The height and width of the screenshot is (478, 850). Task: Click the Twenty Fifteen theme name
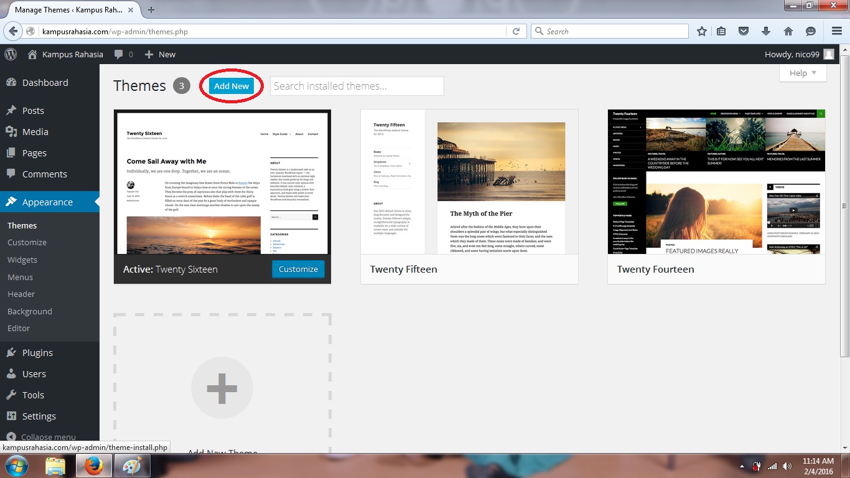click(x=404, y=269)
